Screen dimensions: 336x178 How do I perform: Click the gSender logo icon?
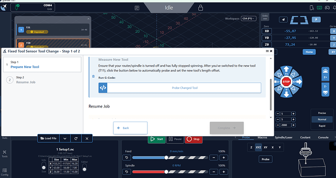click(x=3, y=7)
